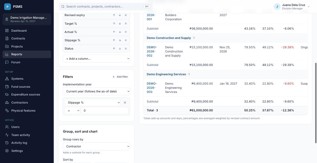Screen dimensions: 317x163
Task: Open Fund sources page
Action: (27, 87)
